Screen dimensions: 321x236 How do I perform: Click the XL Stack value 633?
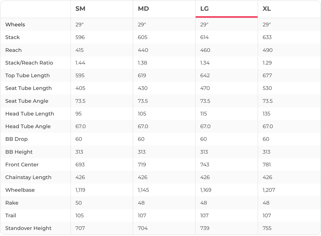coord(267,37)
